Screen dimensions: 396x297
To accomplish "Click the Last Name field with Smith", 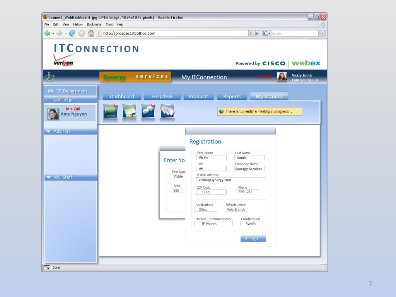I will (x=249, y=158).
